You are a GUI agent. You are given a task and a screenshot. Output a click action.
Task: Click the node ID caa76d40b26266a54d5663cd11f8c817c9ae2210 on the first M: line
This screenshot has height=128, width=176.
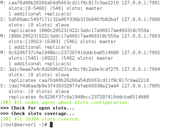64,3
